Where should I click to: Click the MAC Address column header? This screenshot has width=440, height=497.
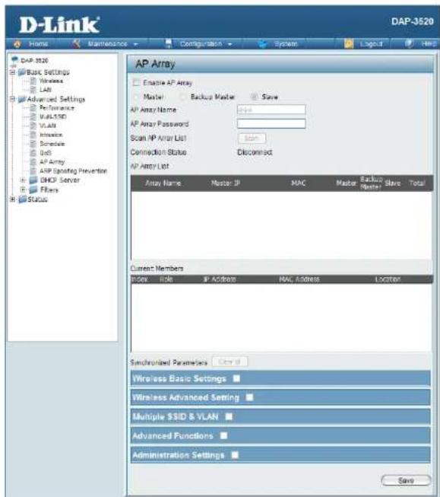point(299,279)
